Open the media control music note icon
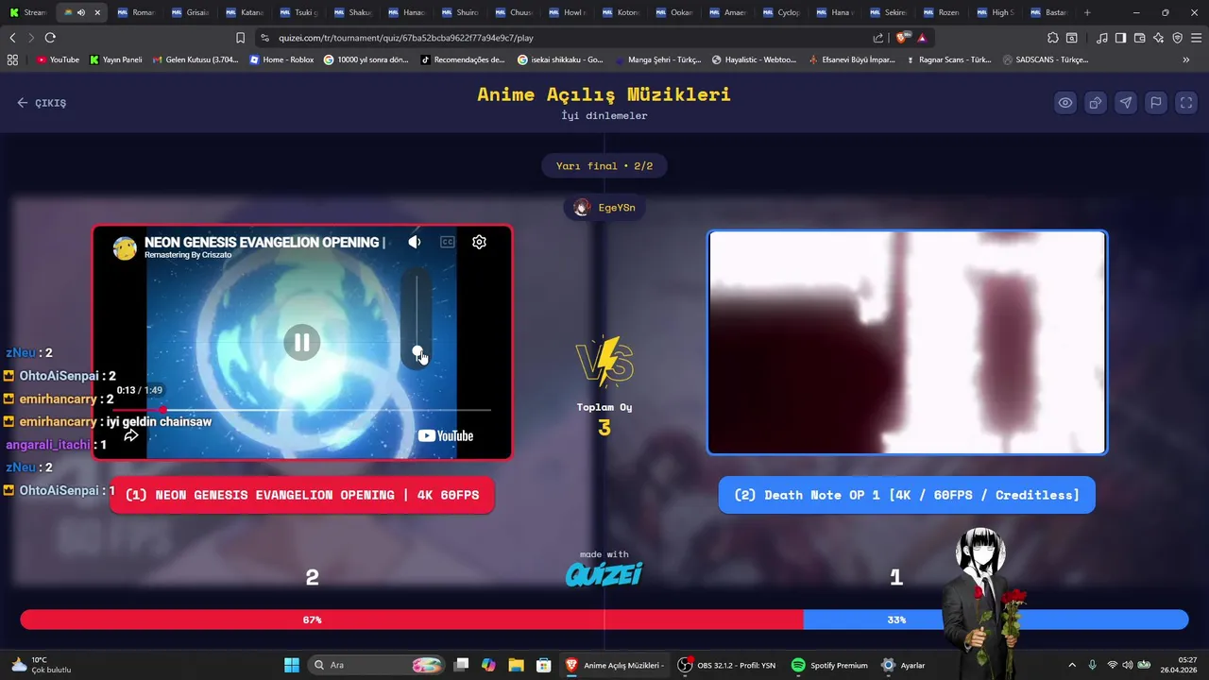Screen dimensions: 1209x680 [x=1101, y=38]
